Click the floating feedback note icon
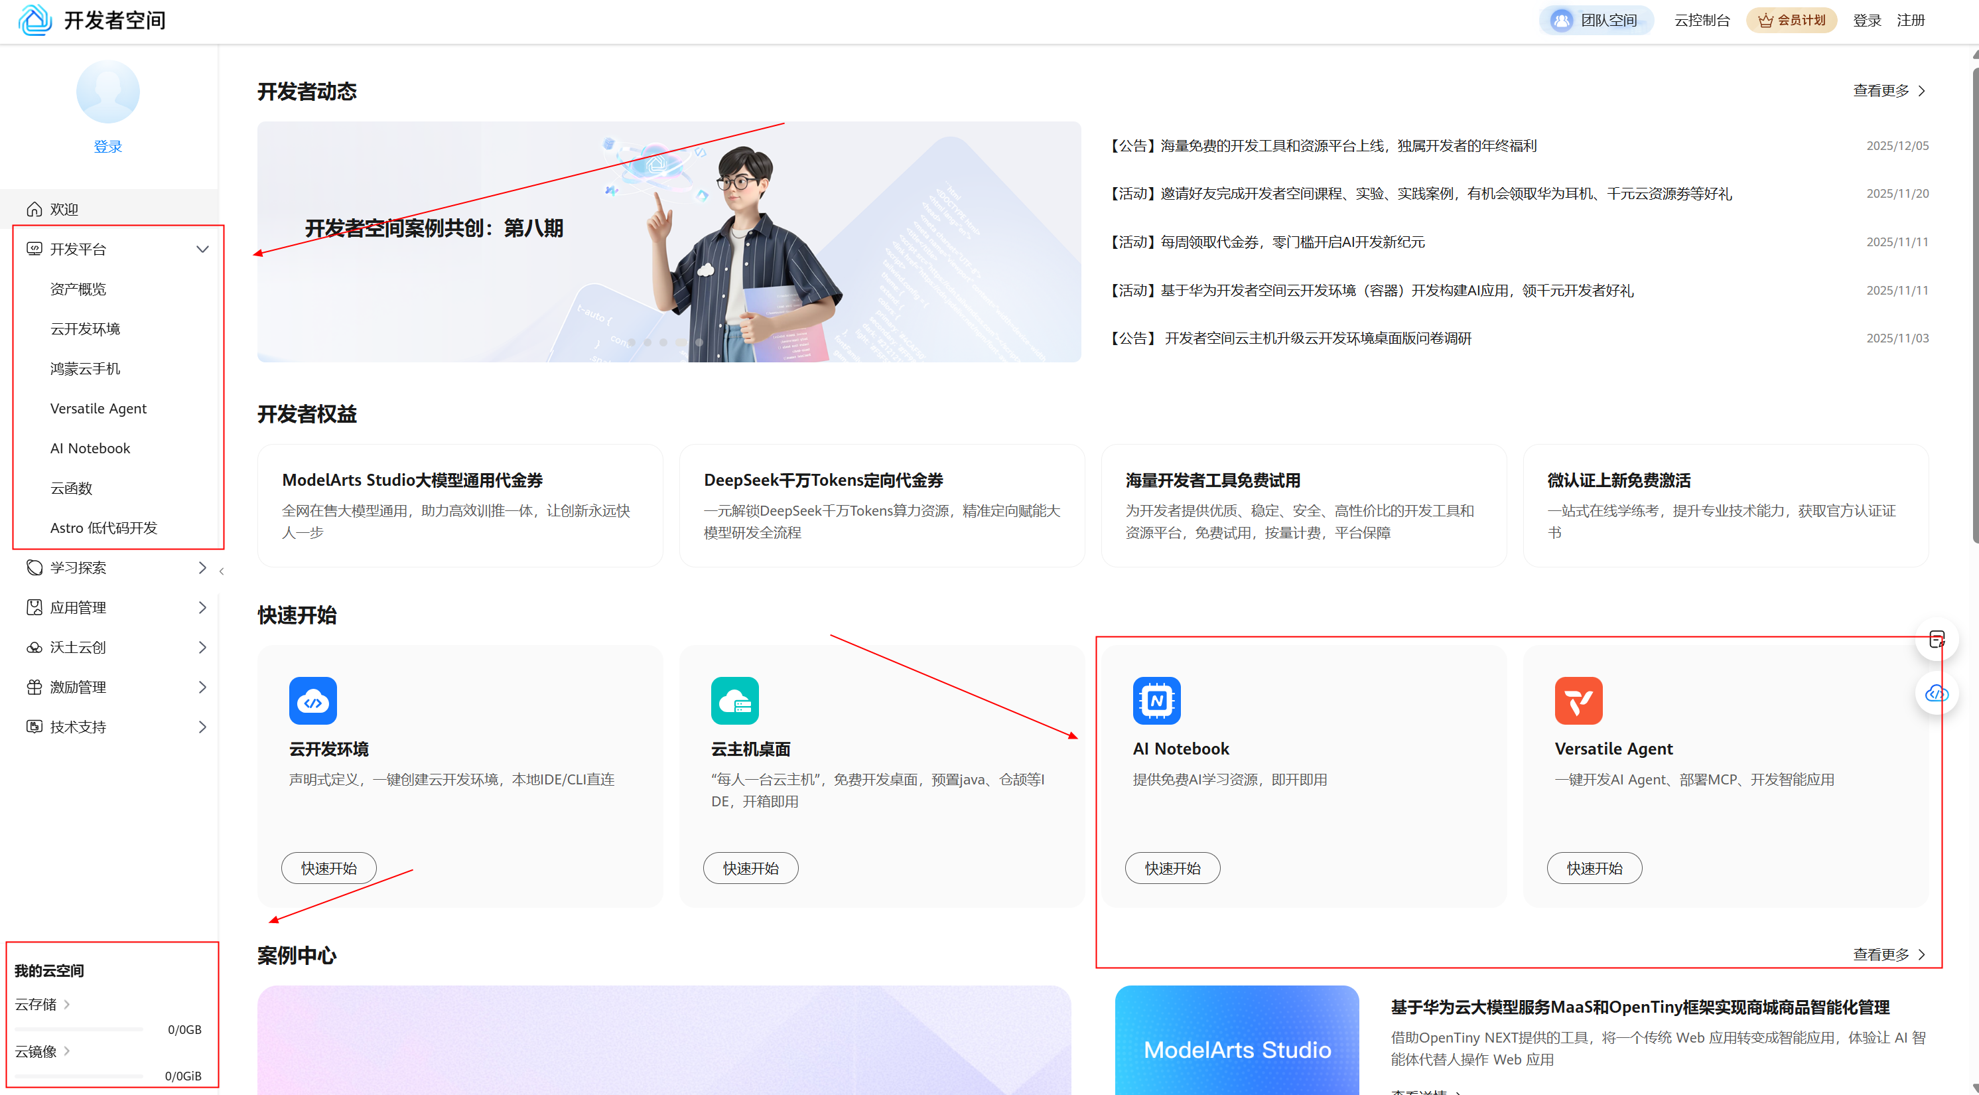This screenshot has width=1979, height=1095. [x=1936, y=638]
